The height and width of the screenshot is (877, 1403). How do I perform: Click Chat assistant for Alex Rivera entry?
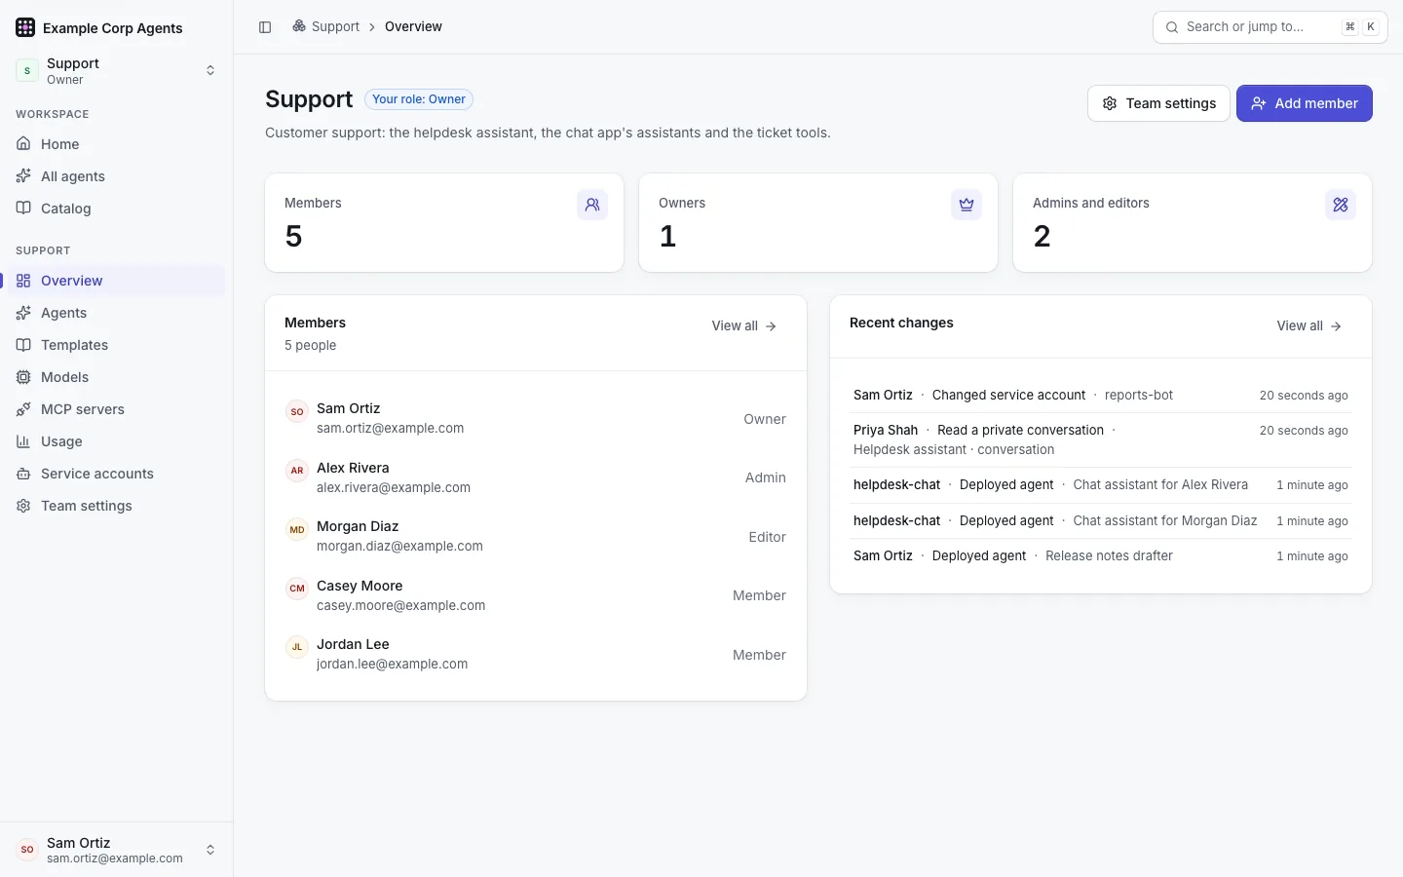tap(1160, 485)
